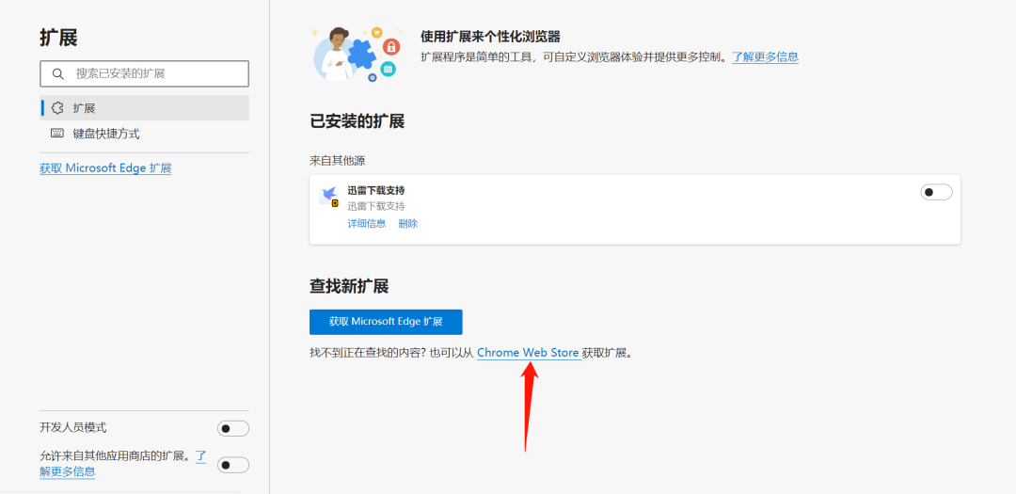This screenshot has height=494, width=1016.
Task: Click the 迅雷下载支持 extension icon
Action: coord(330,196)
